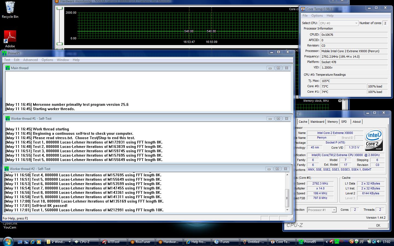Click the Core Temp title bar icon
This screenshot has width=394, height=246.
pyautogui.click(x=303, y=9)
